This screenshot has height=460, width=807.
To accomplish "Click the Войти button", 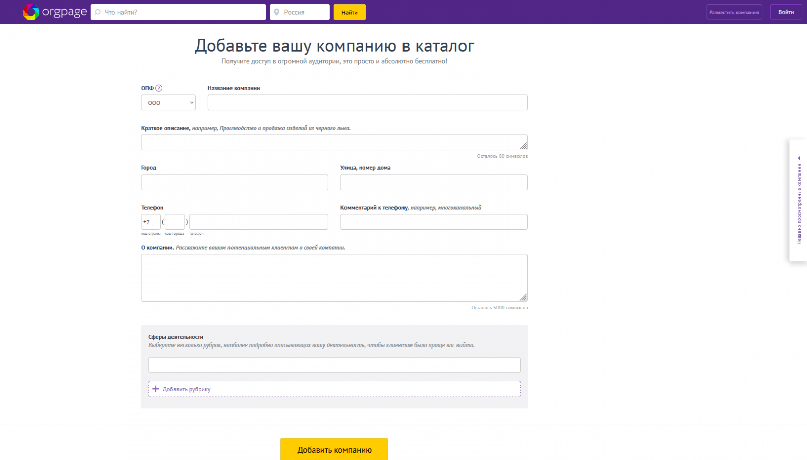I will point(785,11).
